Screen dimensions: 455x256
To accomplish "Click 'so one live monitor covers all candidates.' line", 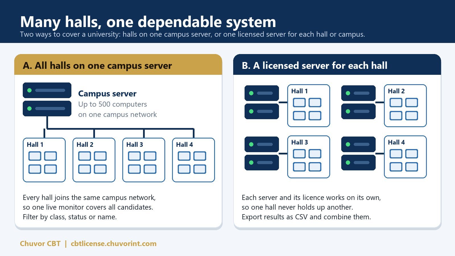I will tap(88, 207).
